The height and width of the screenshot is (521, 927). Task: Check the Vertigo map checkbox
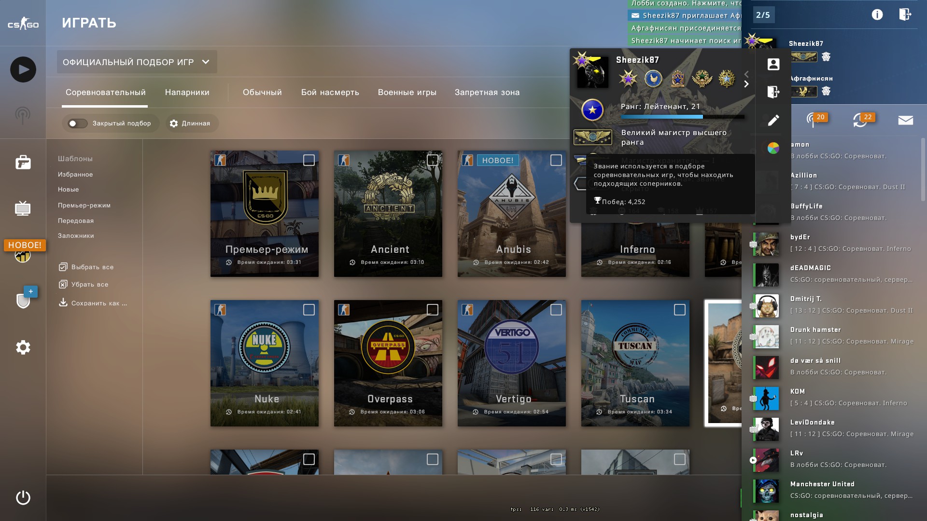point(556,310)
